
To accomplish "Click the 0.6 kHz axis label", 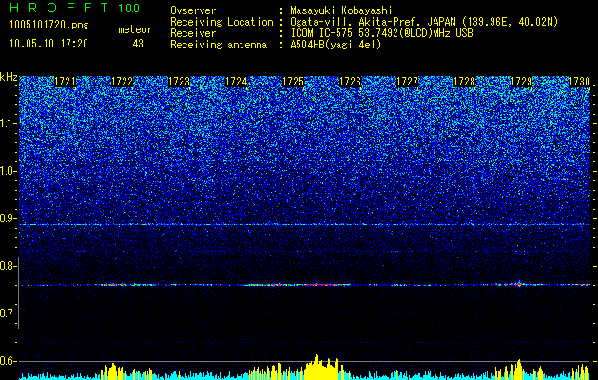I will coord(8,361).
